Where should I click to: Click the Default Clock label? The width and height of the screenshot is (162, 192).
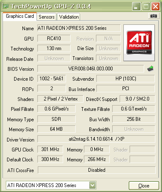[x=20, y=160]
